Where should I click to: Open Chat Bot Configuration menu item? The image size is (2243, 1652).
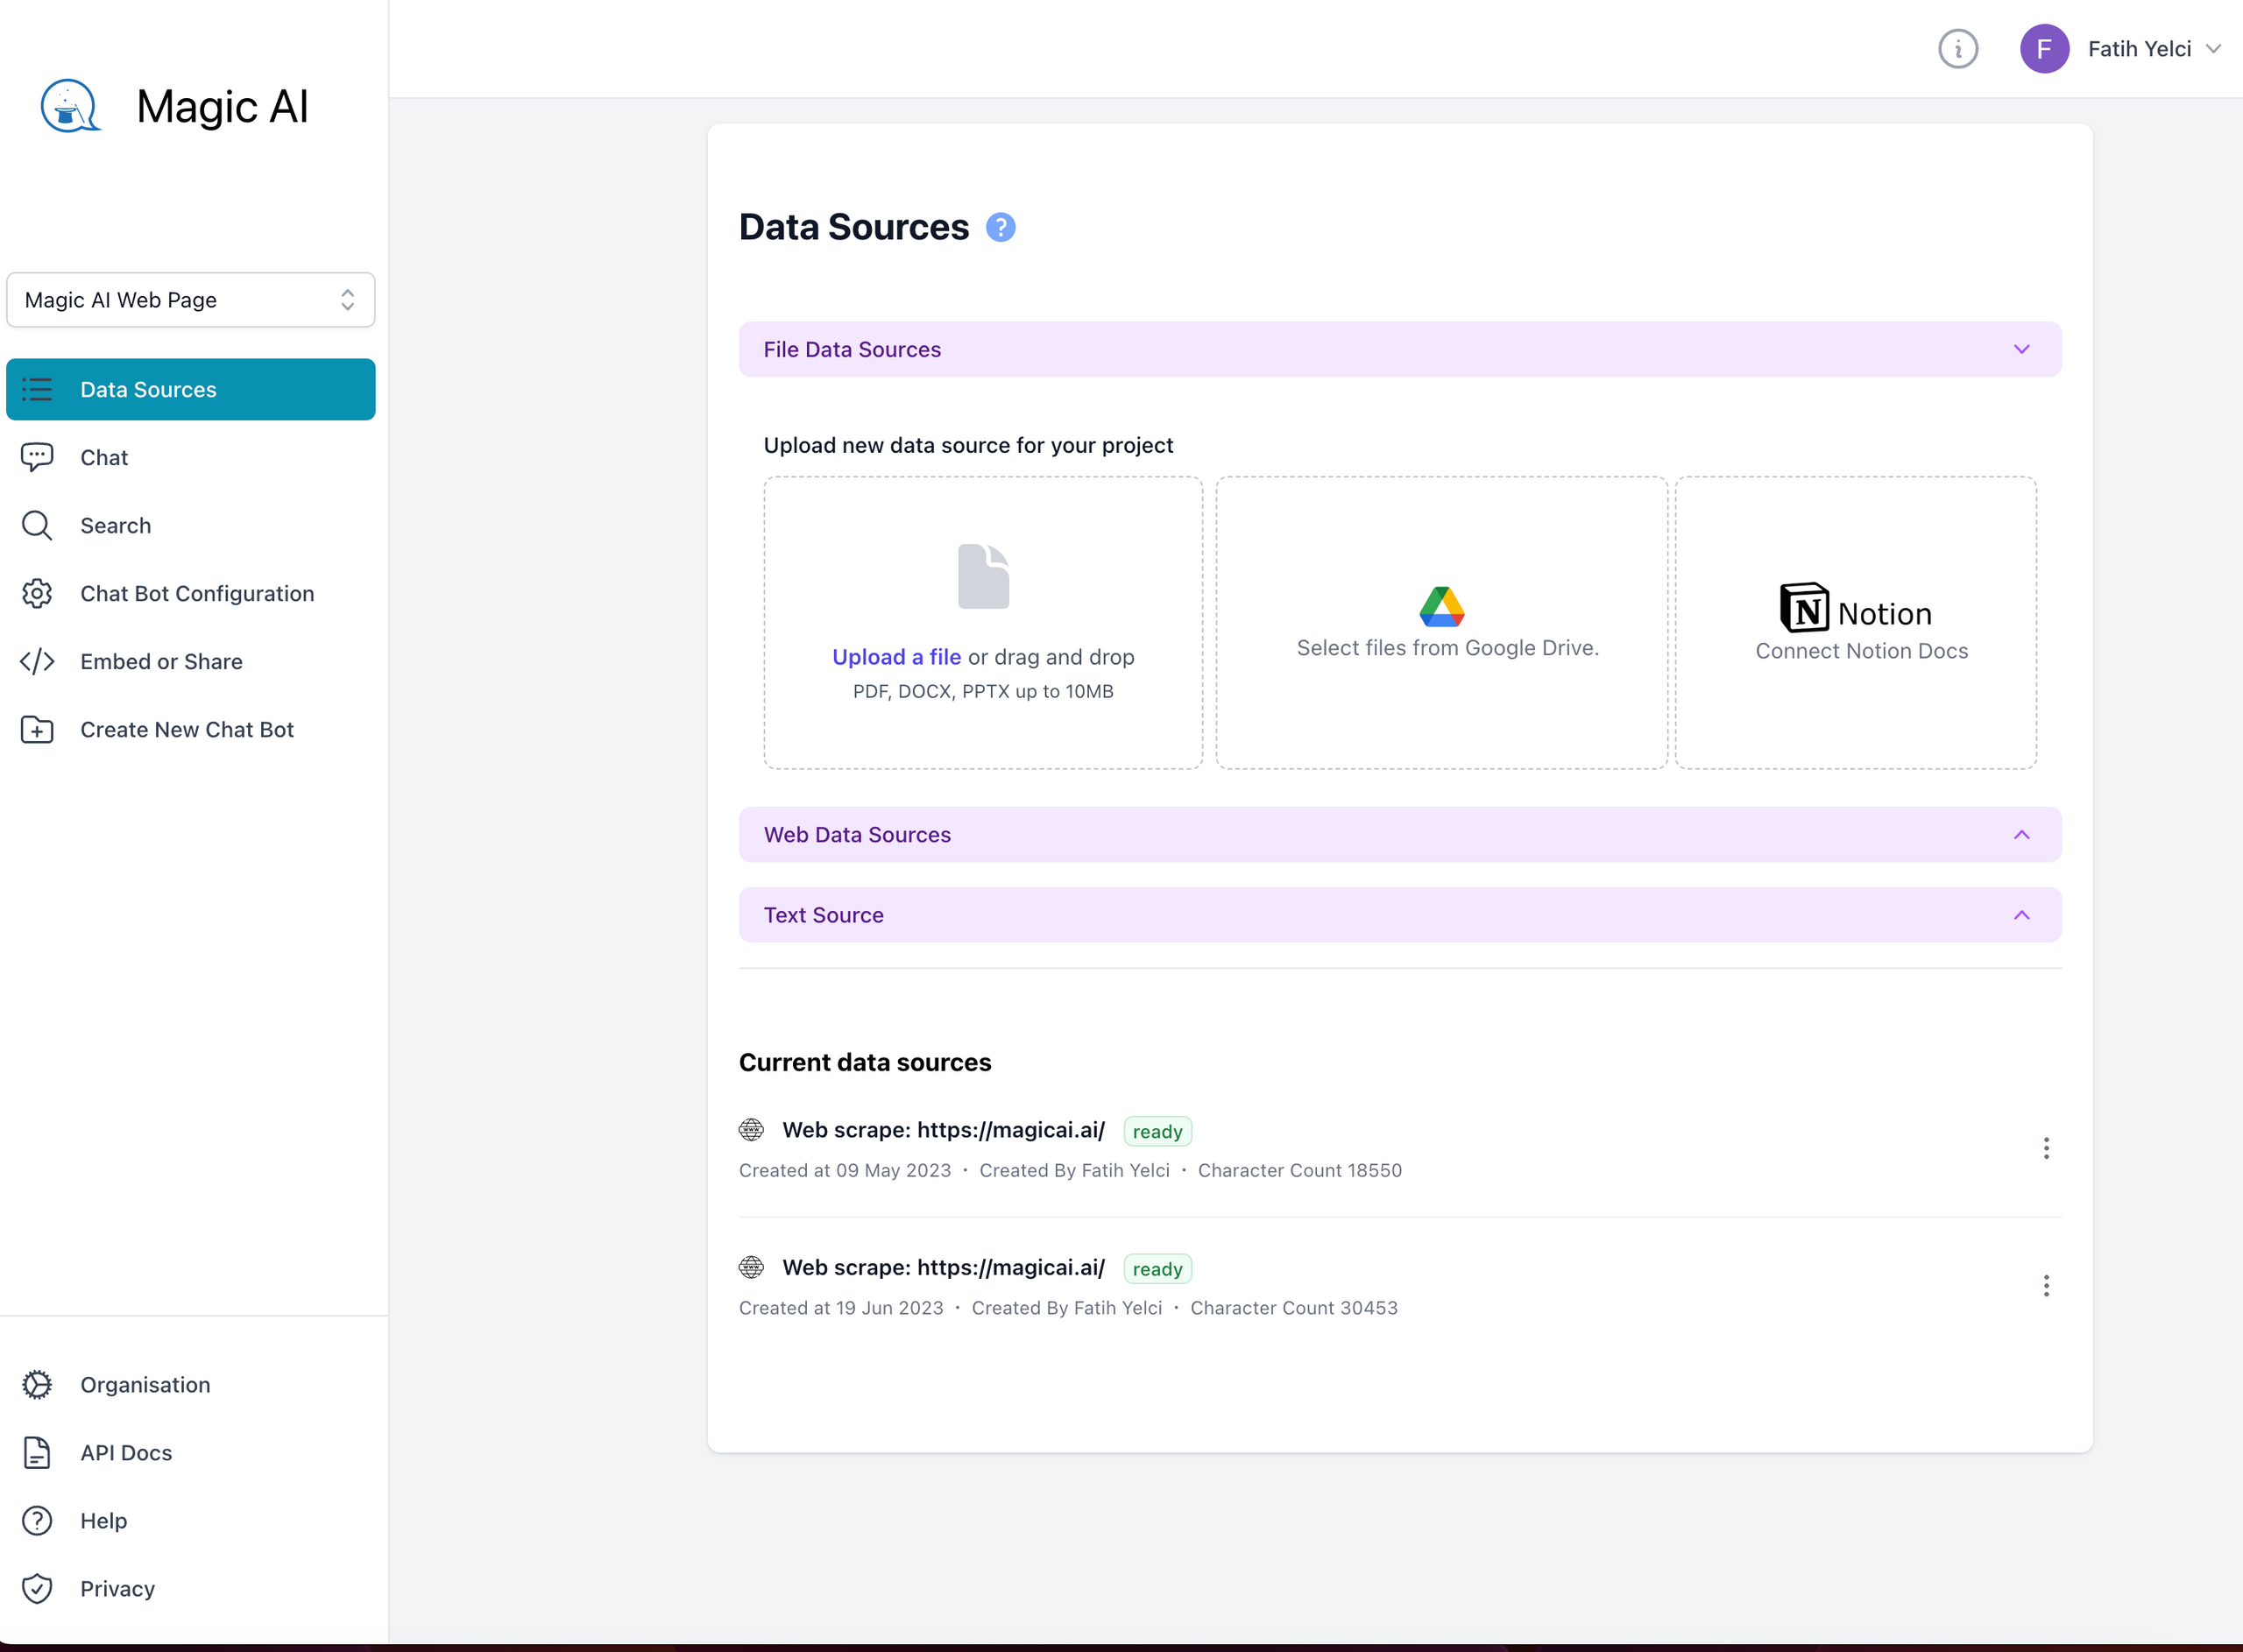pos(191,593)
